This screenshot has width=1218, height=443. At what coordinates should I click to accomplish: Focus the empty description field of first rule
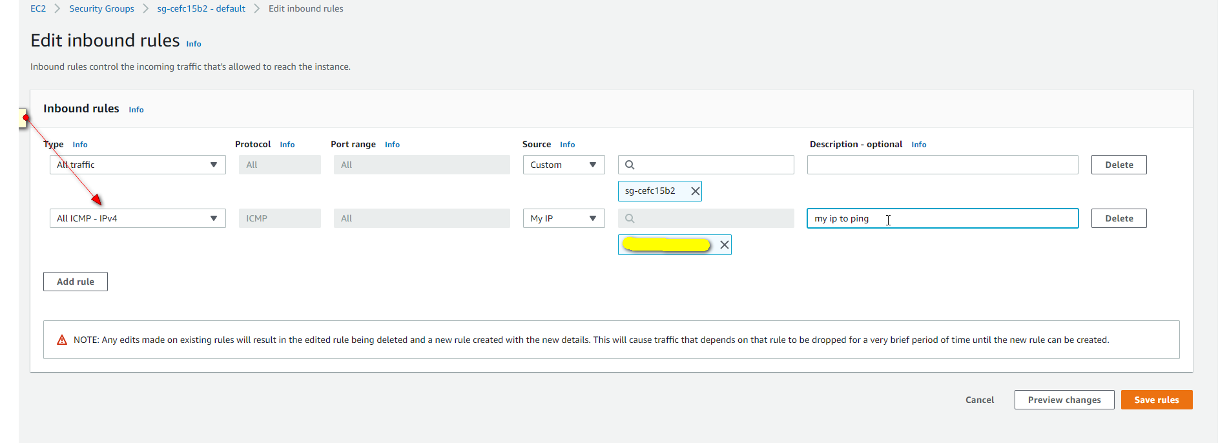(x=943, y=165)
